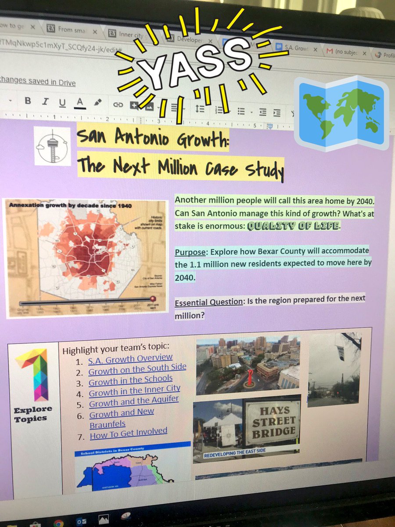Viewport: 395px width, 527px height.
Task: Select the Tower of the Americas logo image
Action: (52, 146)
